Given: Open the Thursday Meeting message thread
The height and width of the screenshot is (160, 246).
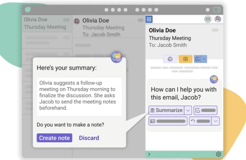Looking at the screenshot, I should pyautogui.click(x=103, y=28).
